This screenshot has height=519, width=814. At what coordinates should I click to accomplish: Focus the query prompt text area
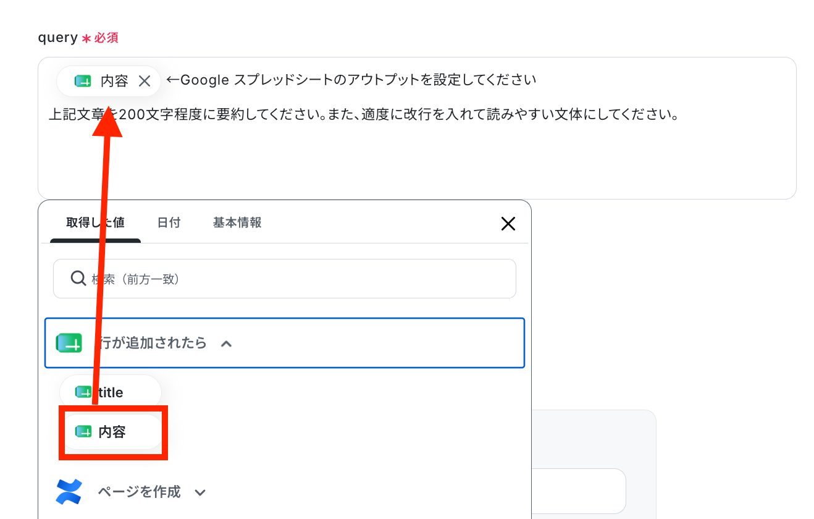pyautogui.click(x=417, y=128)
